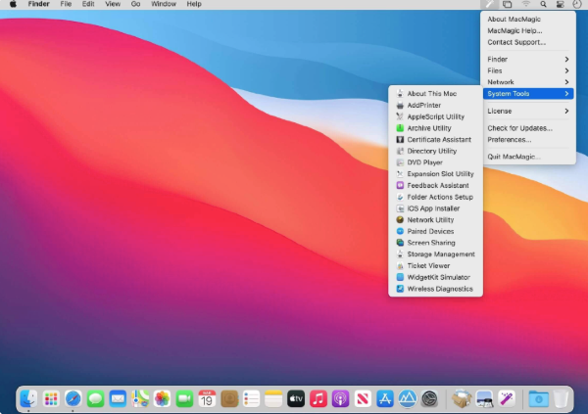Viewport: 588px width, 414px height.
Task: Open Notes in the Dock
Action: 273,398
